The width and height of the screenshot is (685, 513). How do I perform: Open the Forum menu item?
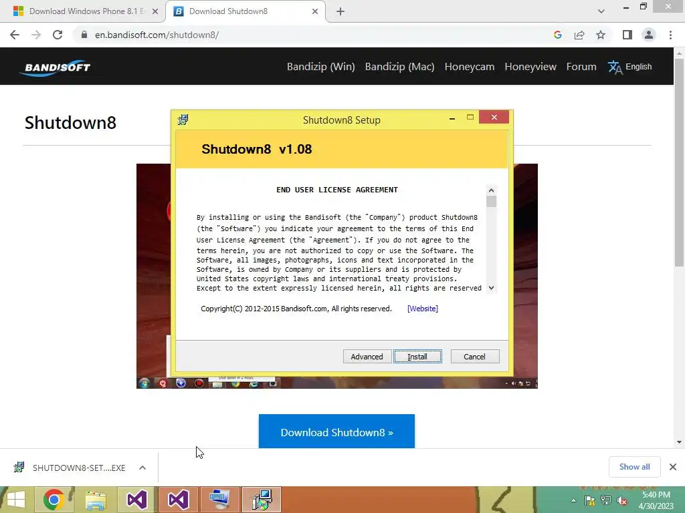581,67
